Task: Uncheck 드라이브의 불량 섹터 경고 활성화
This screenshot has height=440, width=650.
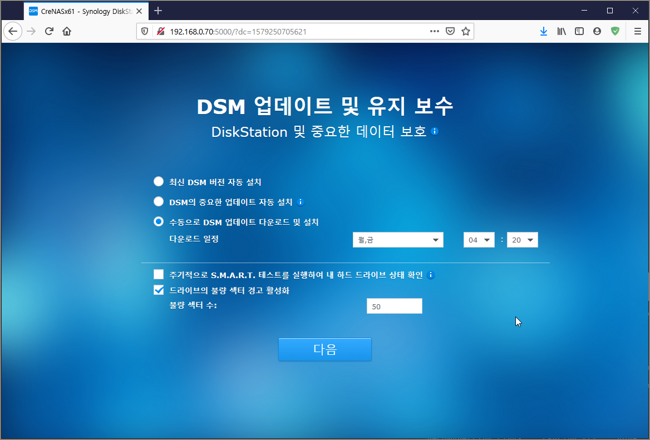Action: point(159,290)
